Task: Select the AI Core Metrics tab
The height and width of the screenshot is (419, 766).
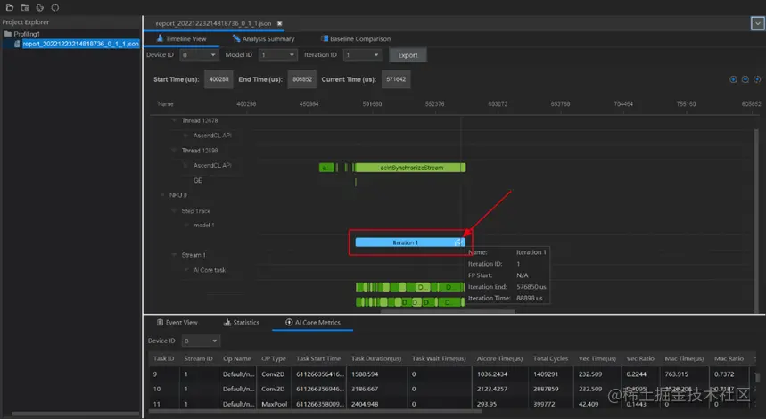Action: [313, 323]
